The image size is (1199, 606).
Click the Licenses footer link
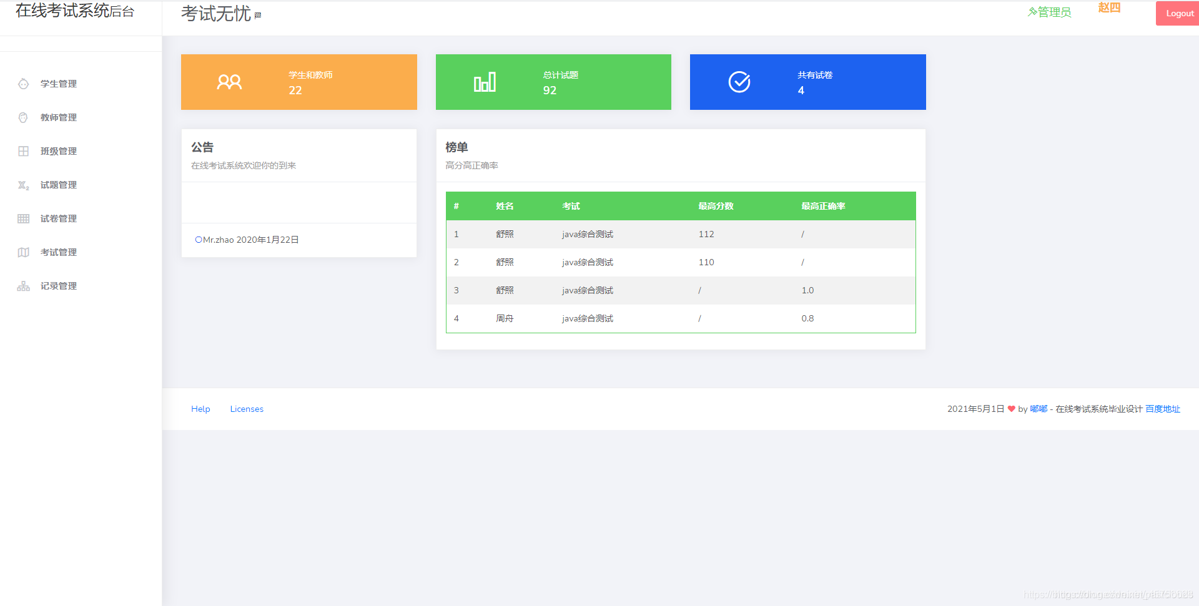click(247, 409)
